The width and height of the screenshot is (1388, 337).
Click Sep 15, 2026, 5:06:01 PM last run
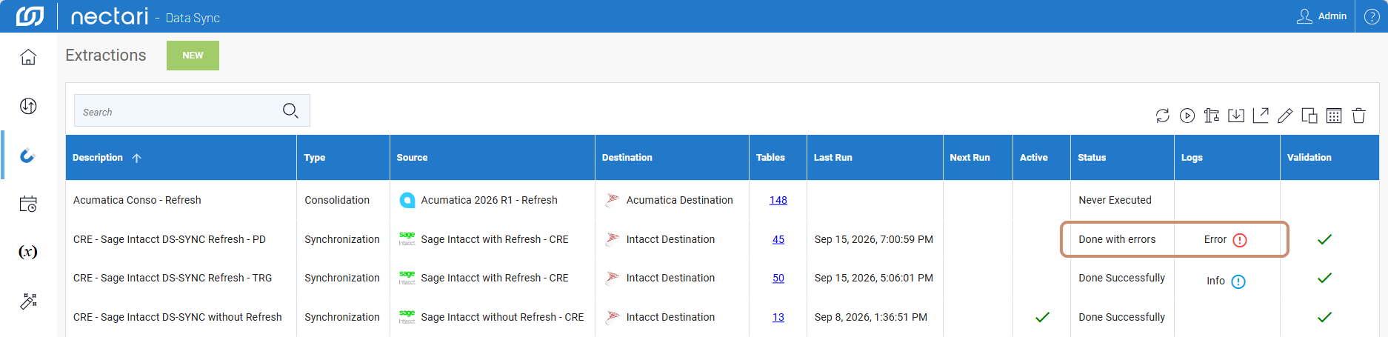tap(873, 278)
